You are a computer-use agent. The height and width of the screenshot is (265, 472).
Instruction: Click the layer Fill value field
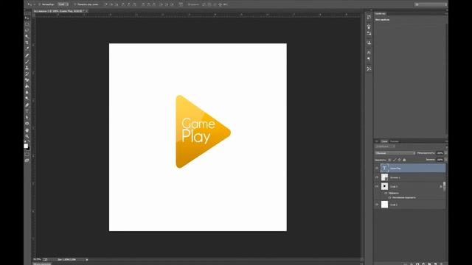pos(440,160)
